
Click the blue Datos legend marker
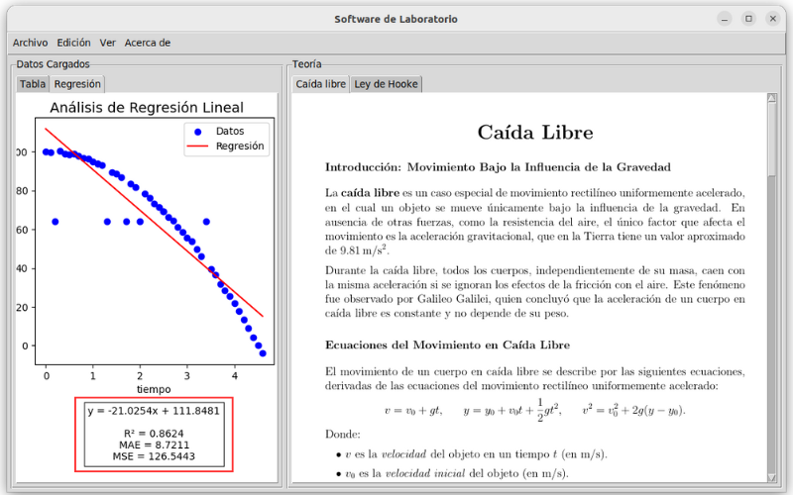197,132
